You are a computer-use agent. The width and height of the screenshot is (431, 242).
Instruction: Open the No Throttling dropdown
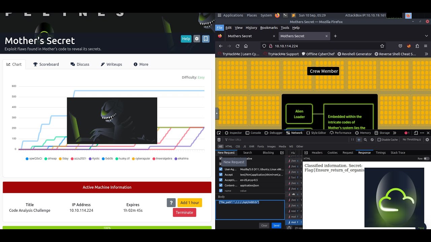pos(411,139)
